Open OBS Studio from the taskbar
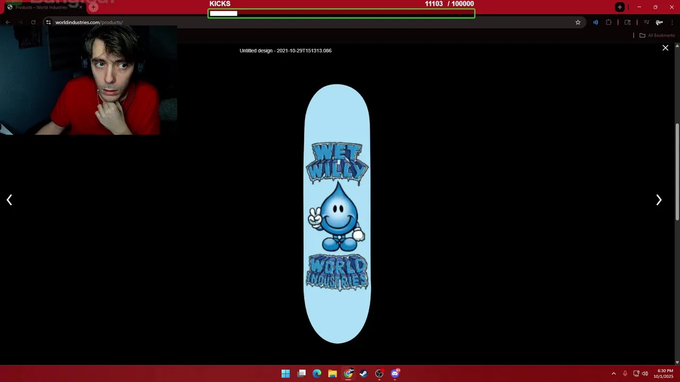 379,374
